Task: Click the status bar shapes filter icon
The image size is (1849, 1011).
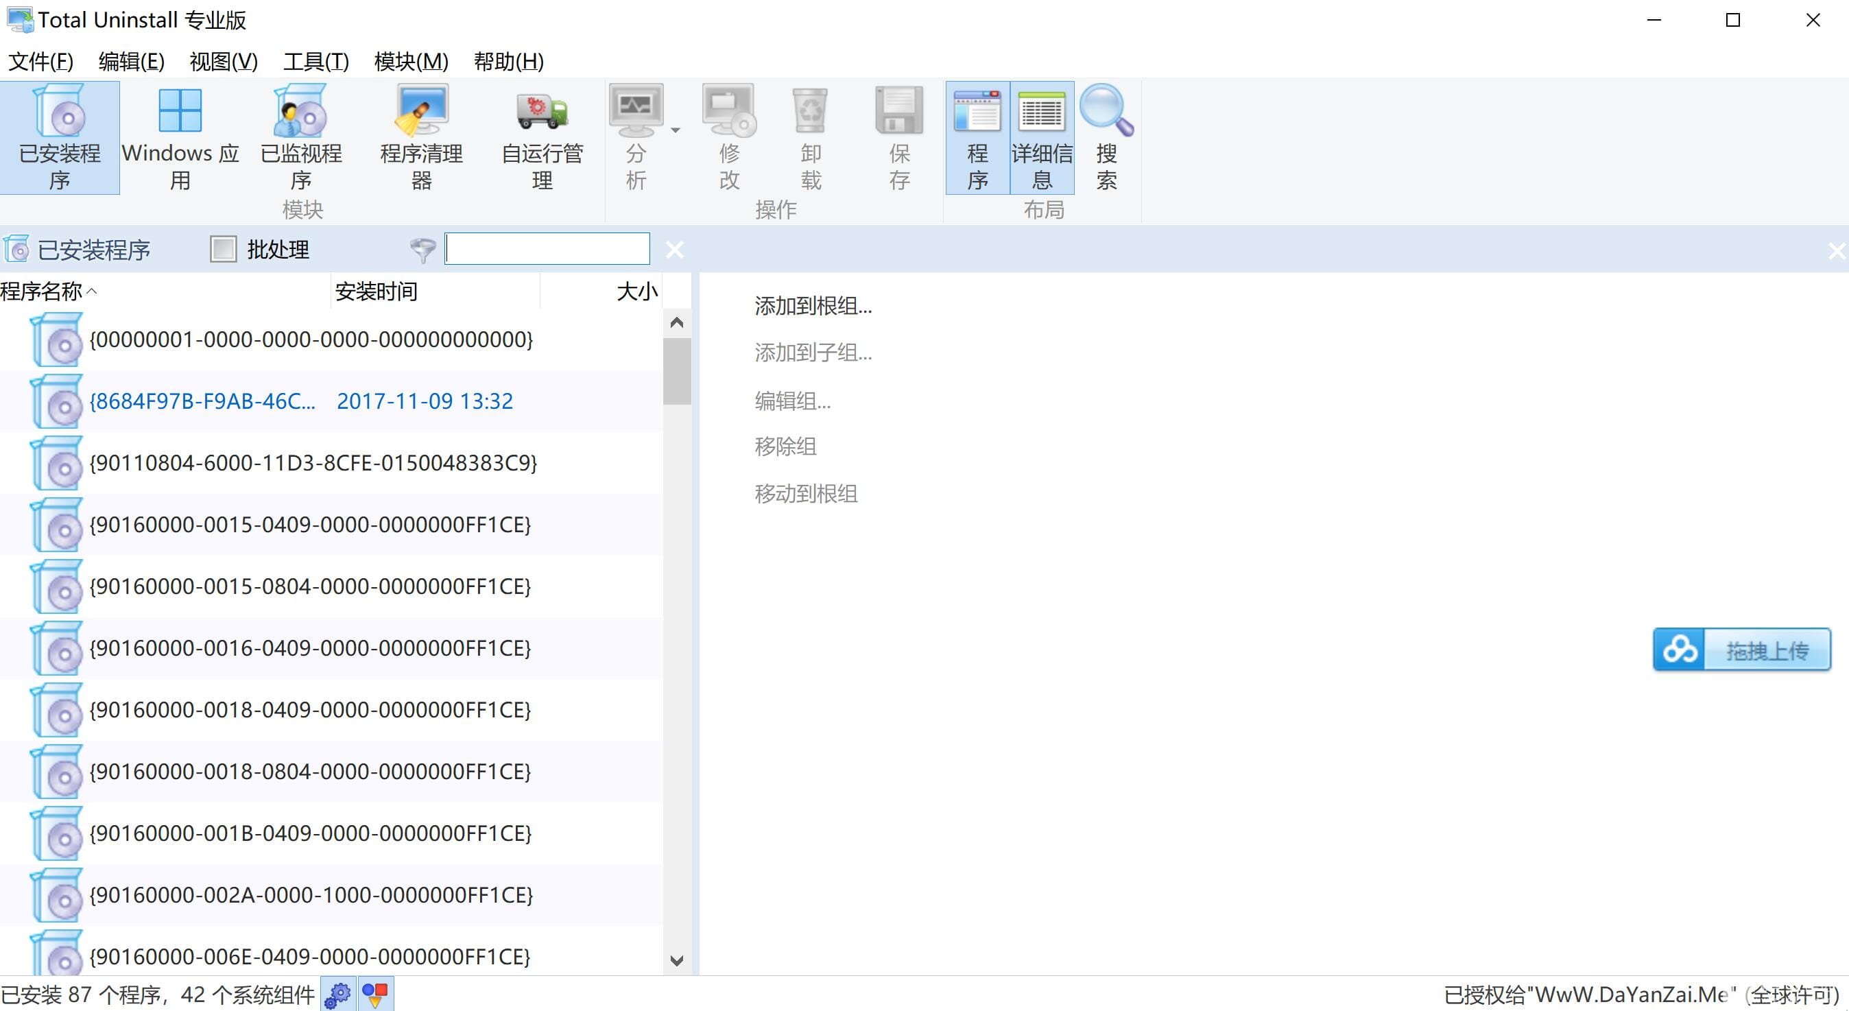Action: pyautogui.click(x=375, y=995)
